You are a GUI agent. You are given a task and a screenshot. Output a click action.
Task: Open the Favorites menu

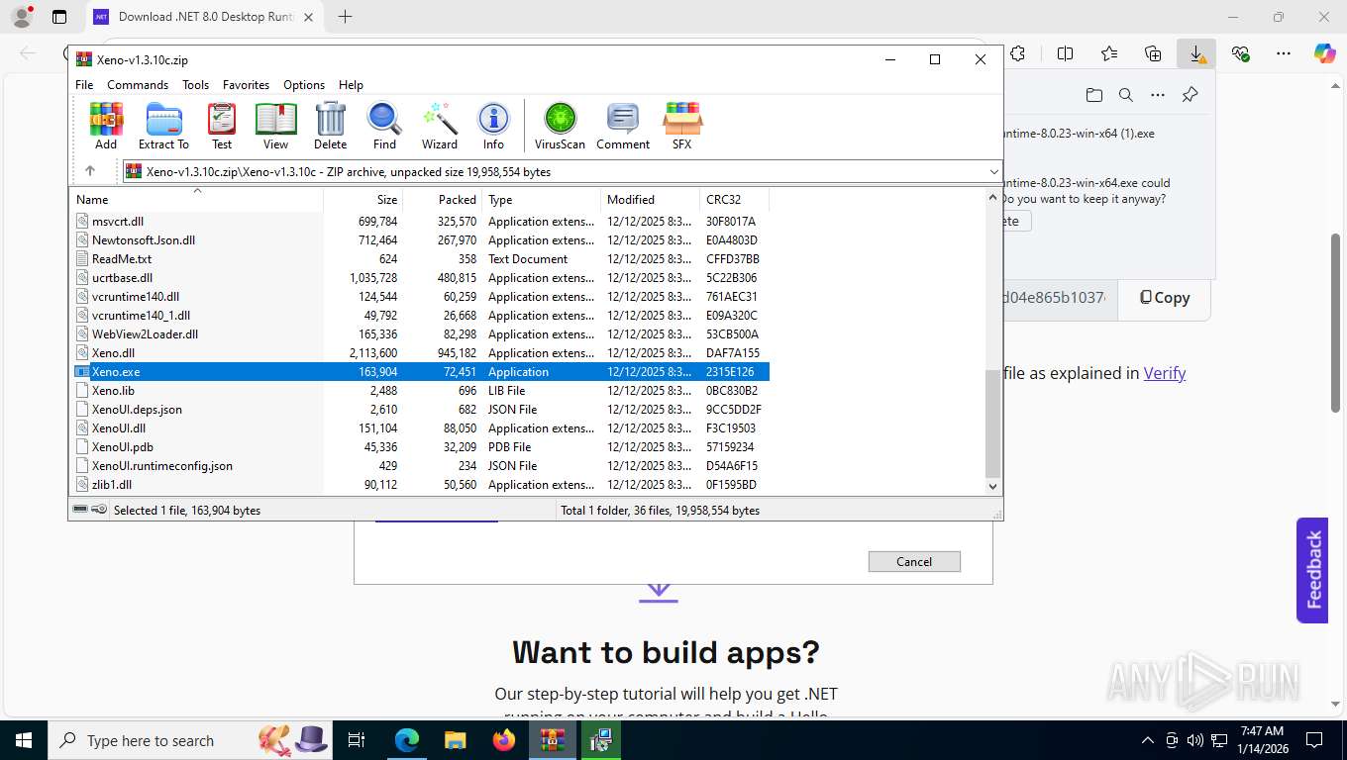[x=246, y=85]
